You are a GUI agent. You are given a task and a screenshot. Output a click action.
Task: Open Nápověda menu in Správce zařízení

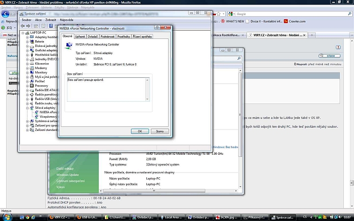point(66,20)
